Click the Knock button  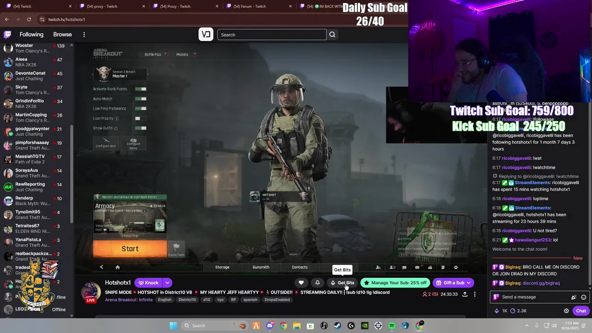pyautogui.click(x=148, y=283)
